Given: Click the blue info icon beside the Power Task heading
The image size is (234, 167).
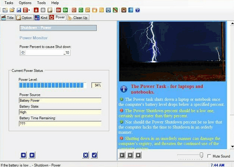Looking at the screenshot, I should point(124,89).
